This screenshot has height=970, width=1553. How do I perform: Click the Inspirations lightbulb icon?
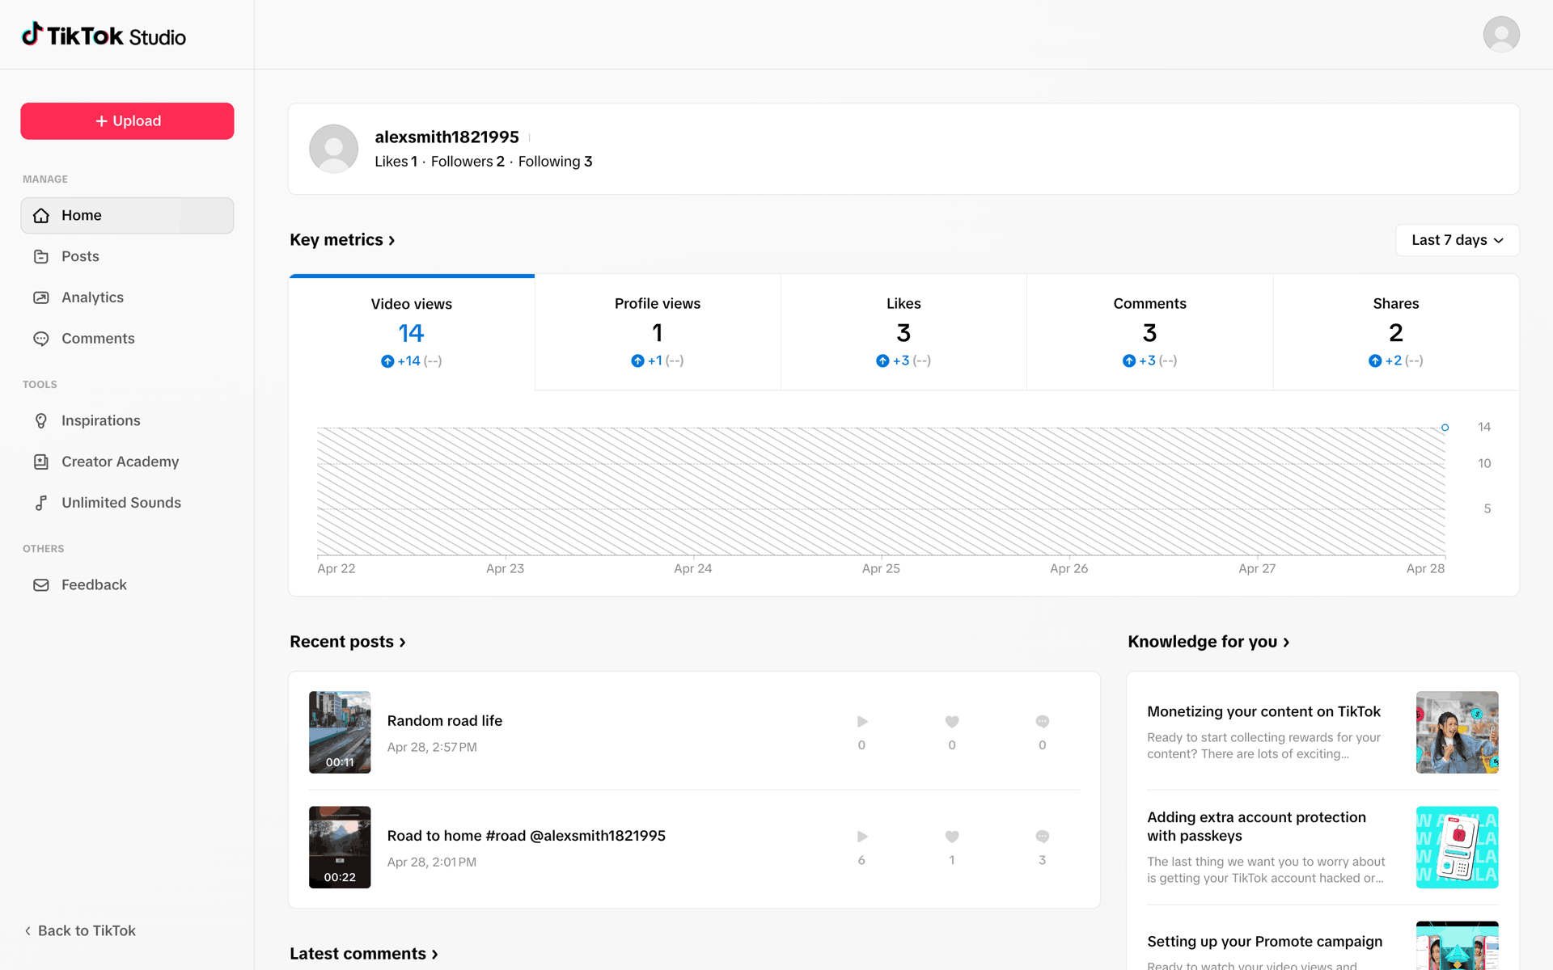[41, 420]
